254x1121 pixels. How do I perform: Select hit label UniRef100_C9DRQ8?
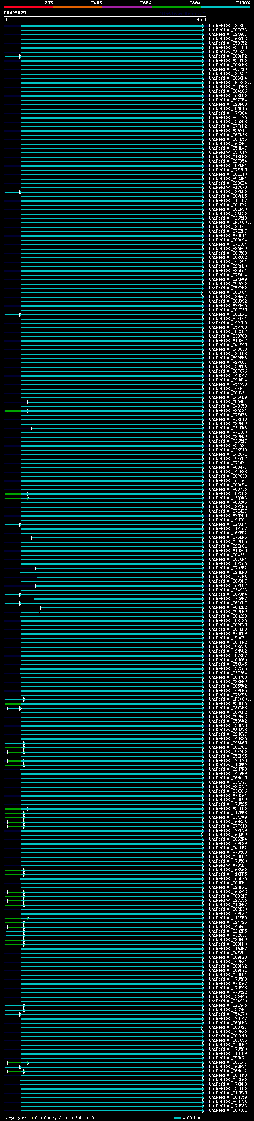228,105
